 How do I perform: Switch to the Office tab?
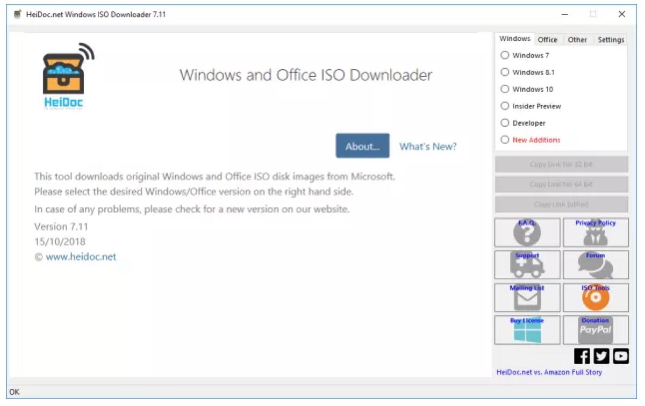point(547,39)
